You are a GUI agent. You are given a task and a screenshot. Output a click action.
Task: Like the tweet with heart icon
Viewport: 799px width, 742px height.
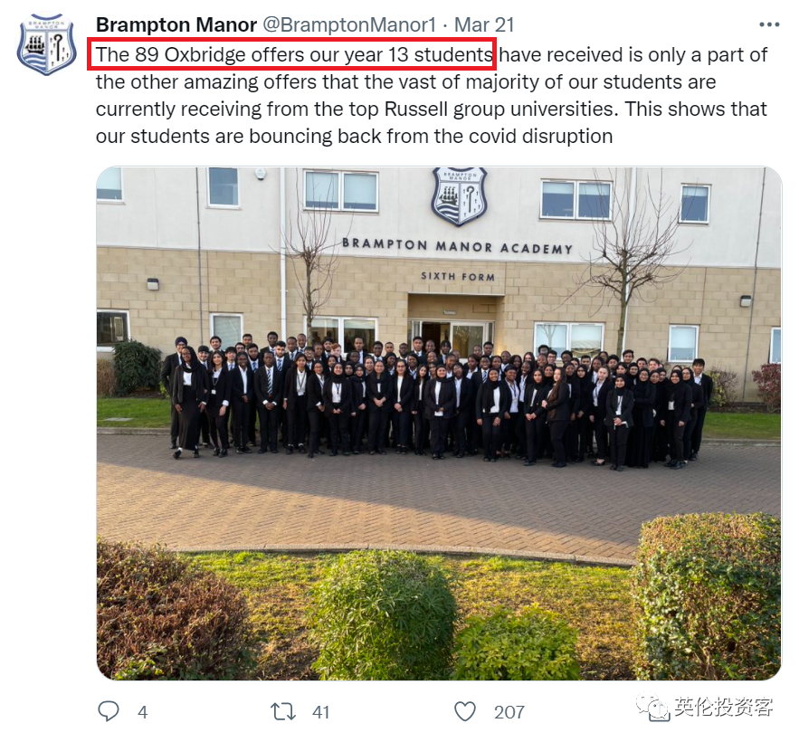[x=465, y=711]
